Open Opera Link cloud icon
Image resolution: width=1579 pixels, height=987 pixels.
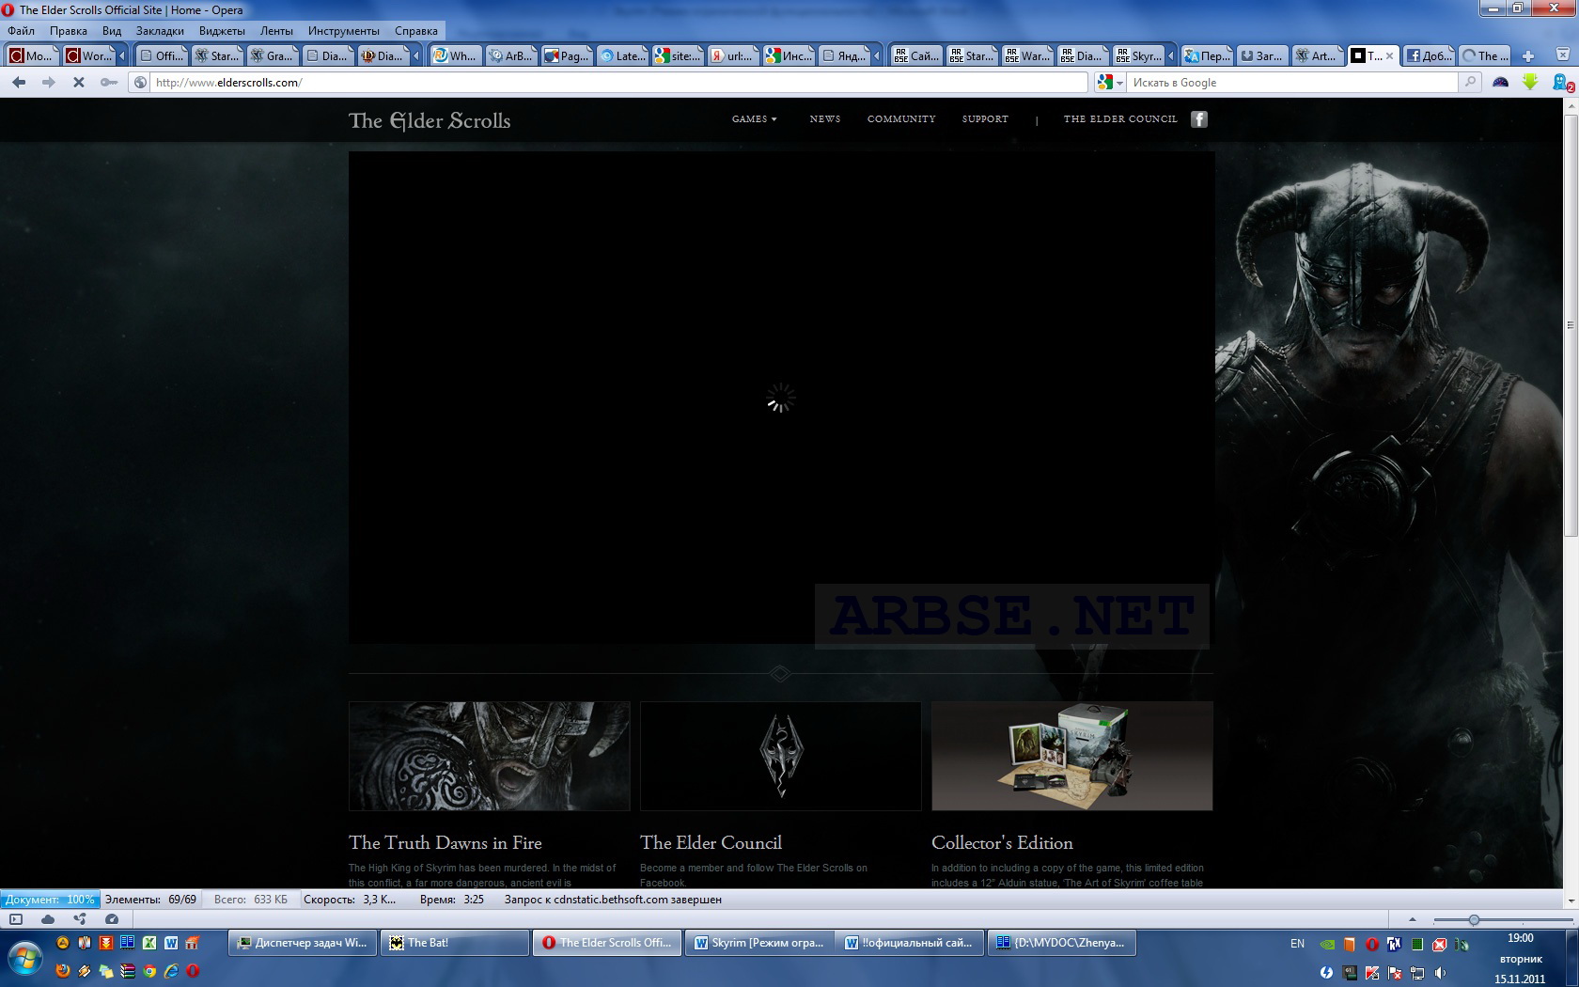tap(48, 919)
